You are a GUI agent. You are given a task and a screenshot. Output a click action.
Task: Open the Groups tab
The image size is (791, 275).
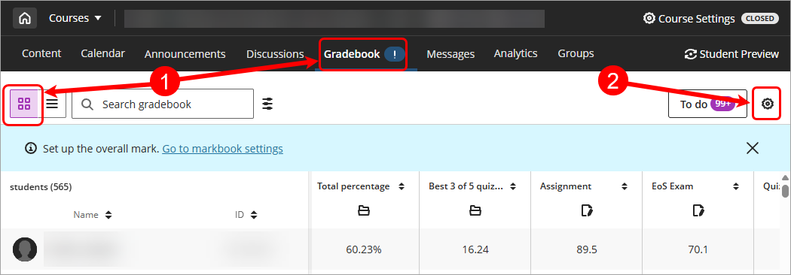tap(576, 53)
